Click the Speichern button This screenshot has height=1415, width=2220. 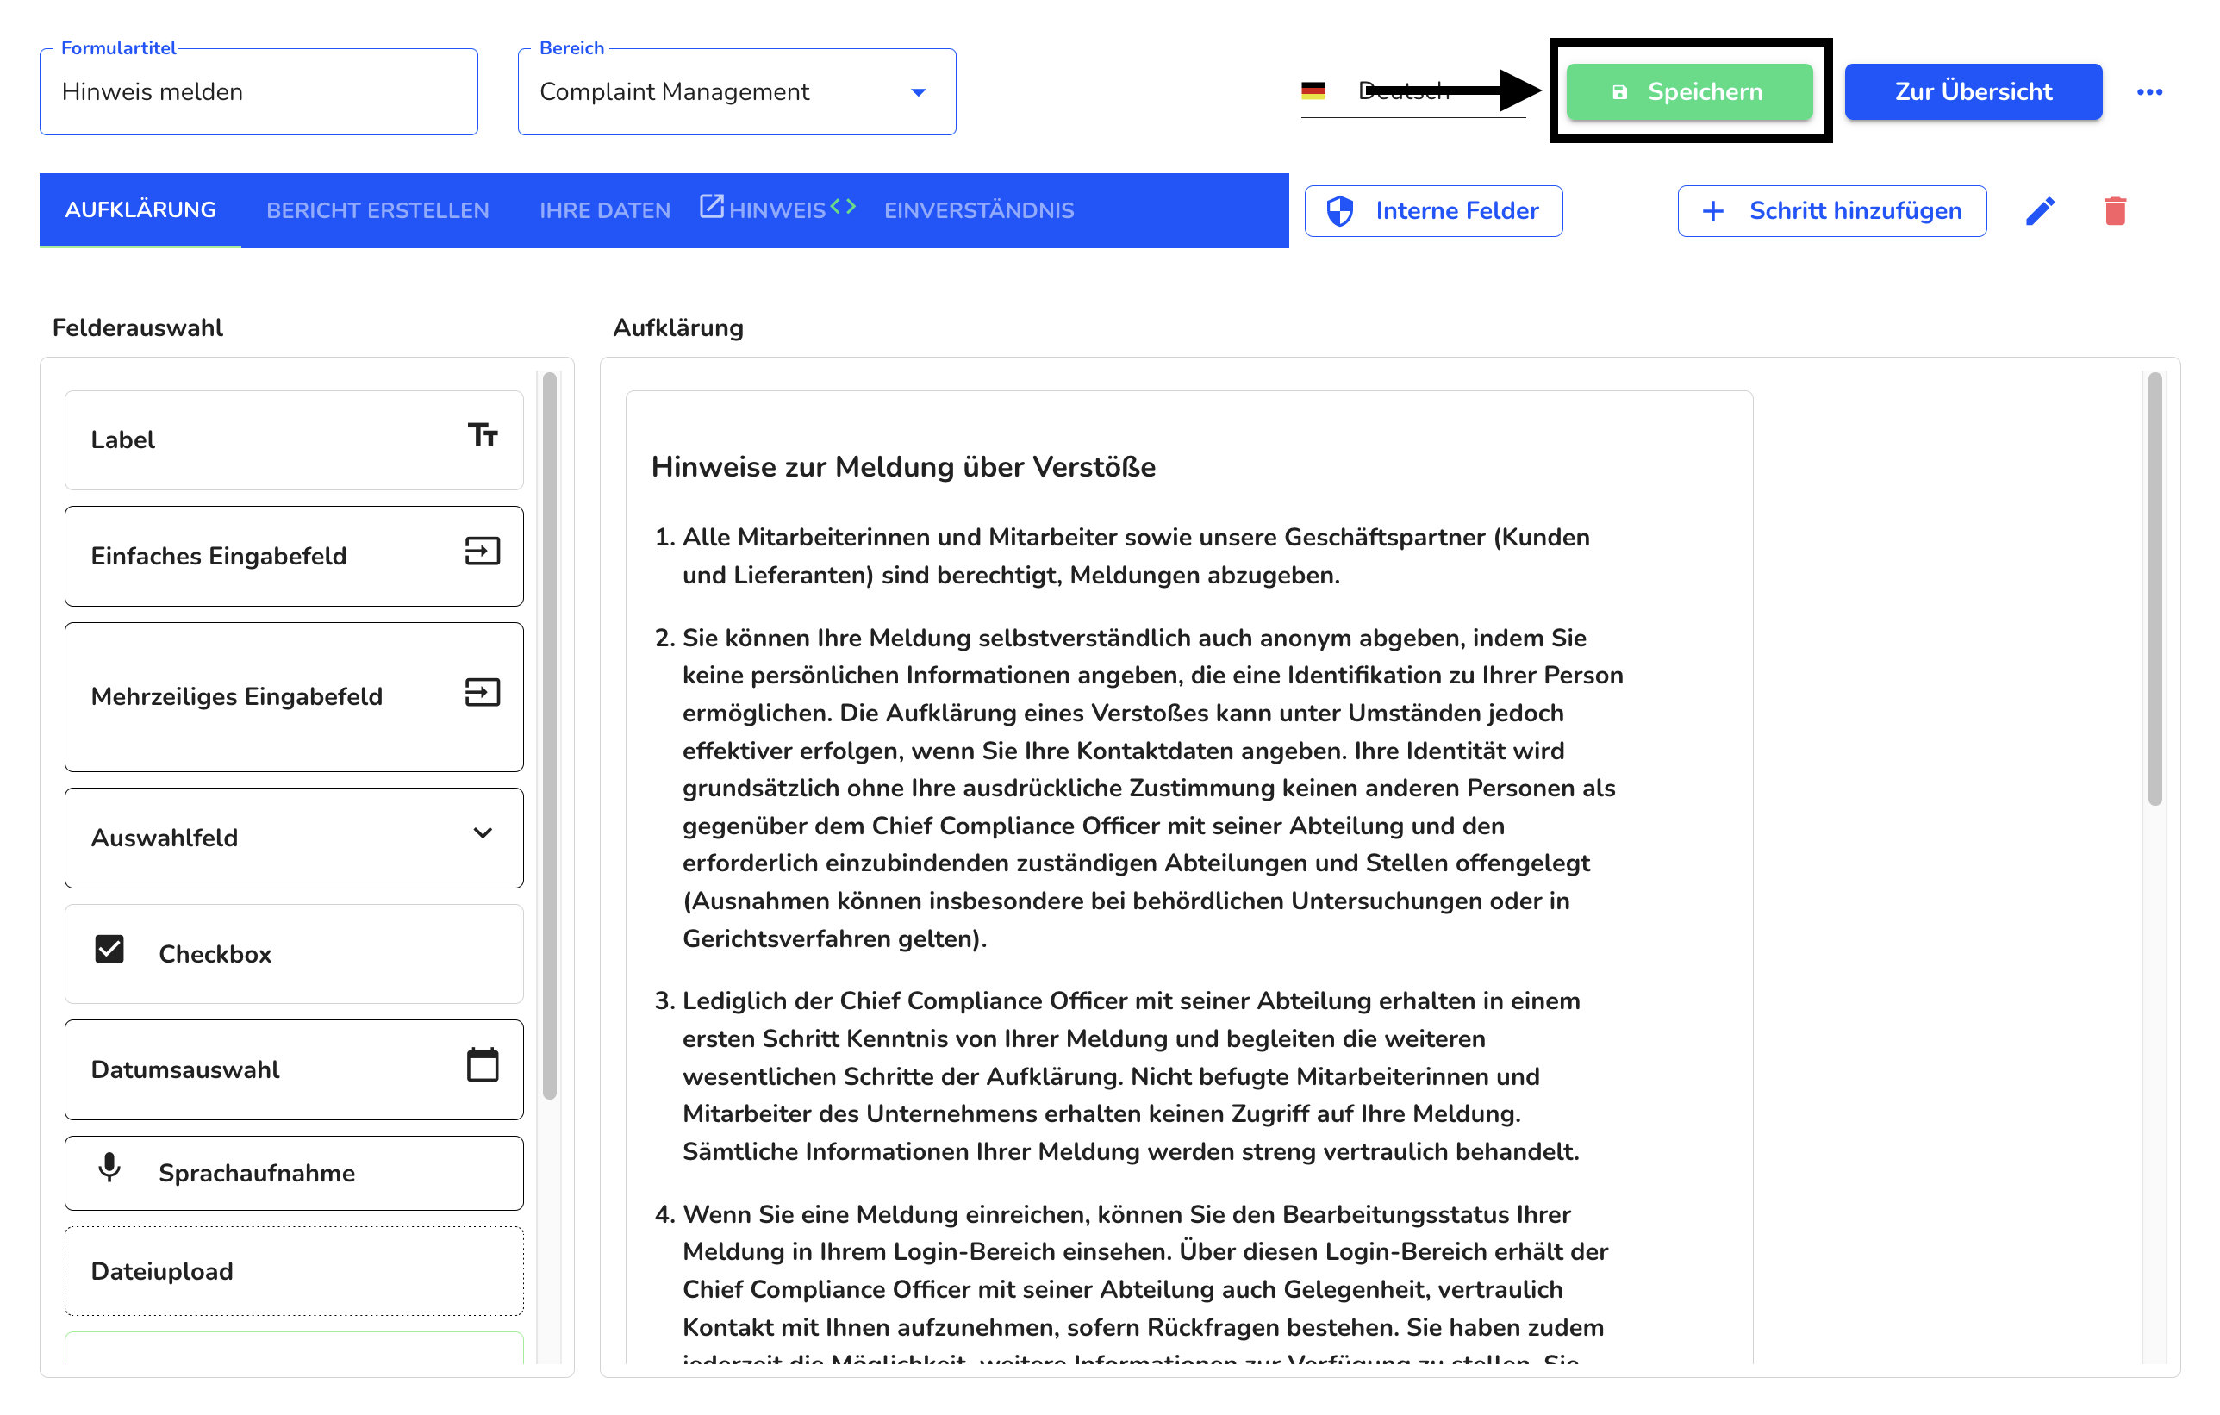pos(1689,92)
